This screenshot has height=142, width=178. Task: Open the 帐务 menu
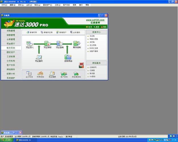coord(37,5)
